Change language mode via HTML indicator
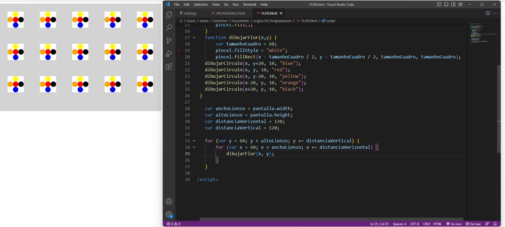The height and width of the screenshot is (227, 505). 438,224
